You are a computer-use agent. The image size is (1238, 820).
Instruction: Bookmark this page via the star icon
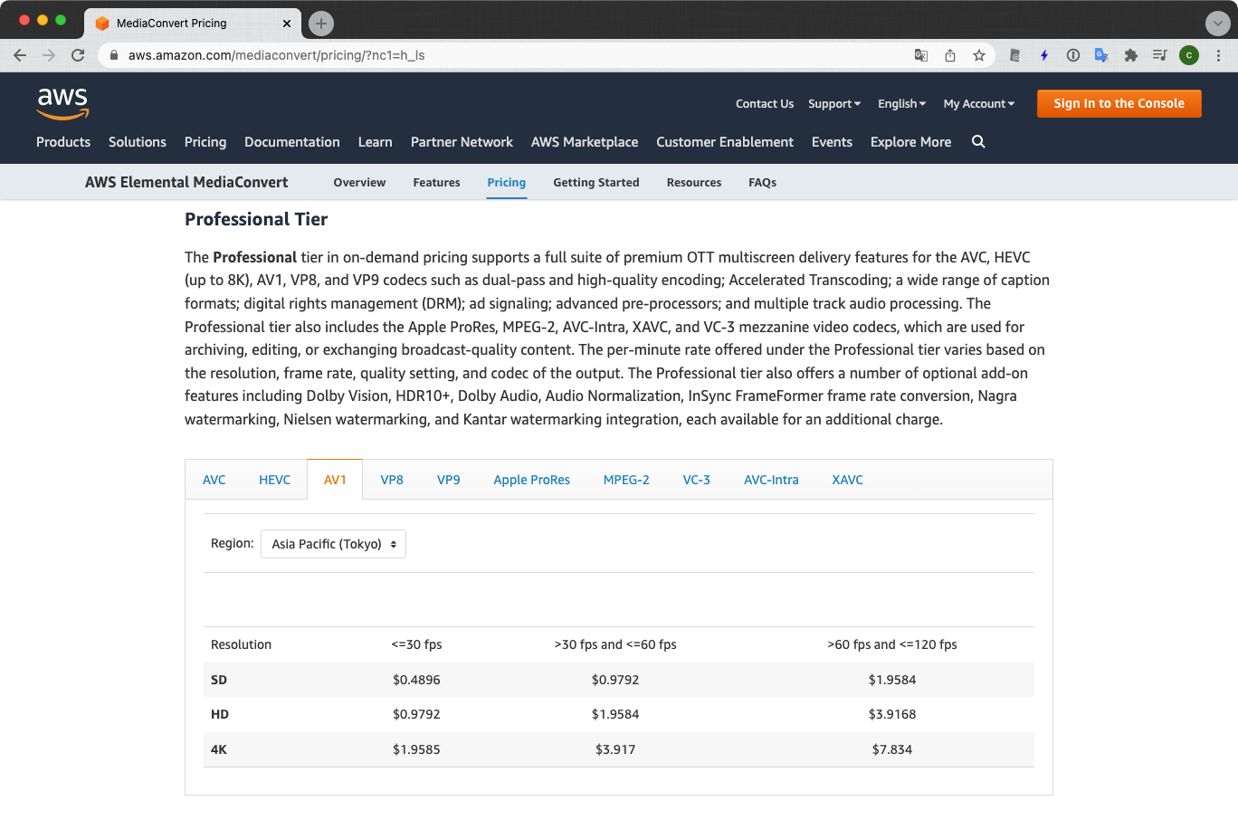coord(979,55)
